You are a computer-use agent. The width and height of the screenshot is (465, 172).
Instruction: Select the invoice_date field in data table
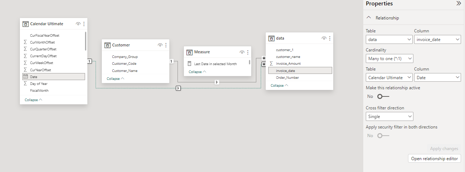[300, 71]
